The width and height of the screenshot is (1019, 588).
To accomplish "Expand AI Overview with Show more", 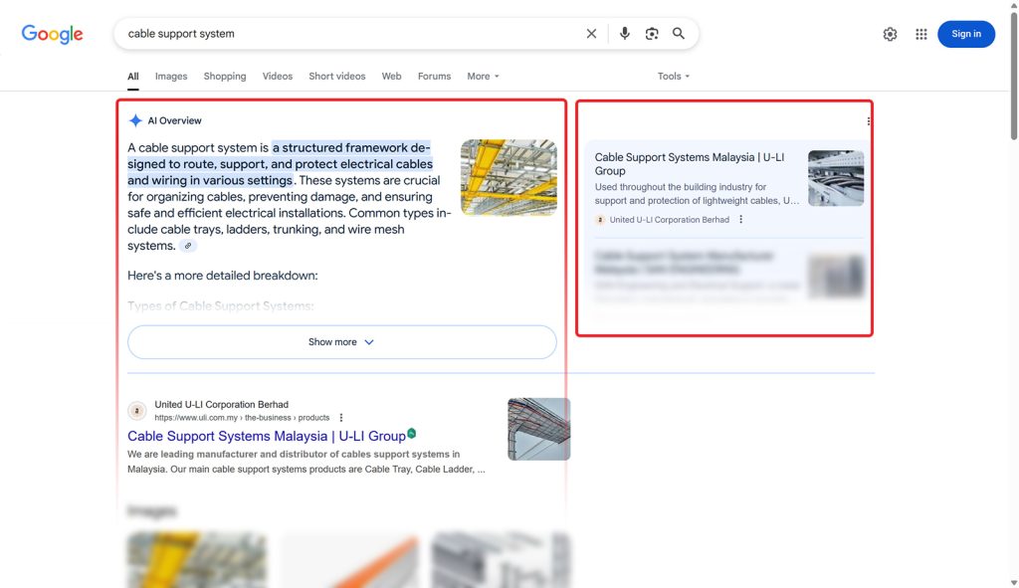I will [x=342, y=341].
